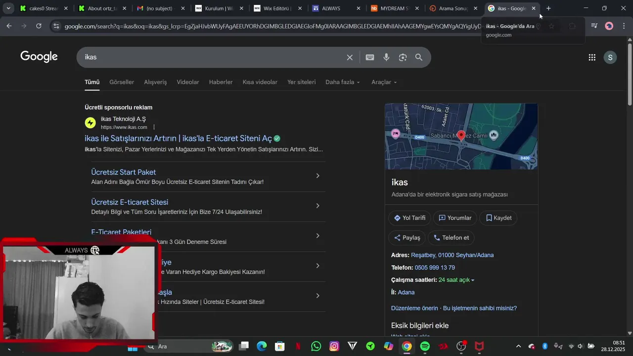The height and width of the screenshot is (356, 633).
Task: Open a new browser tab
Action: pyautogui.click(x=548, y=8)
